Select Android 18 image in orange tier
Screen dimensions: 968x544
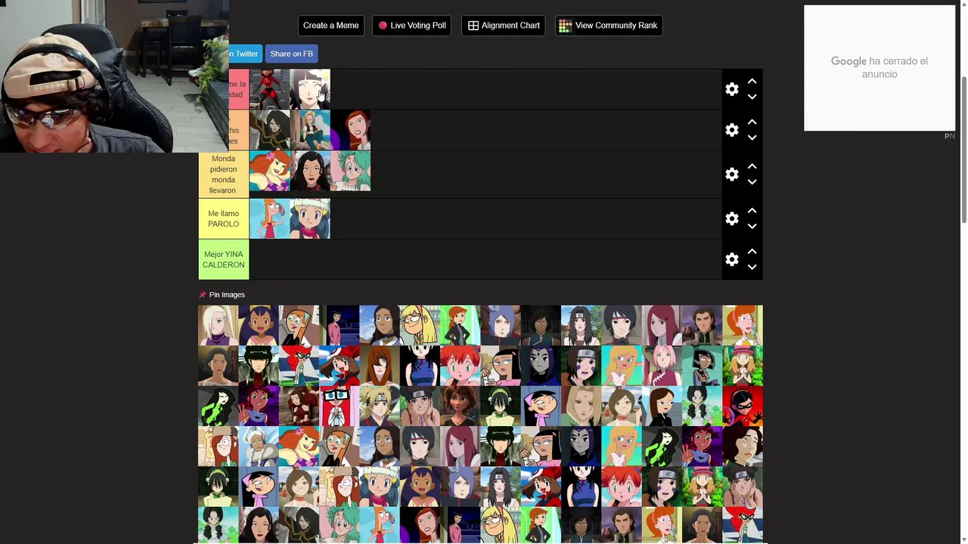[x=310, y=130]
